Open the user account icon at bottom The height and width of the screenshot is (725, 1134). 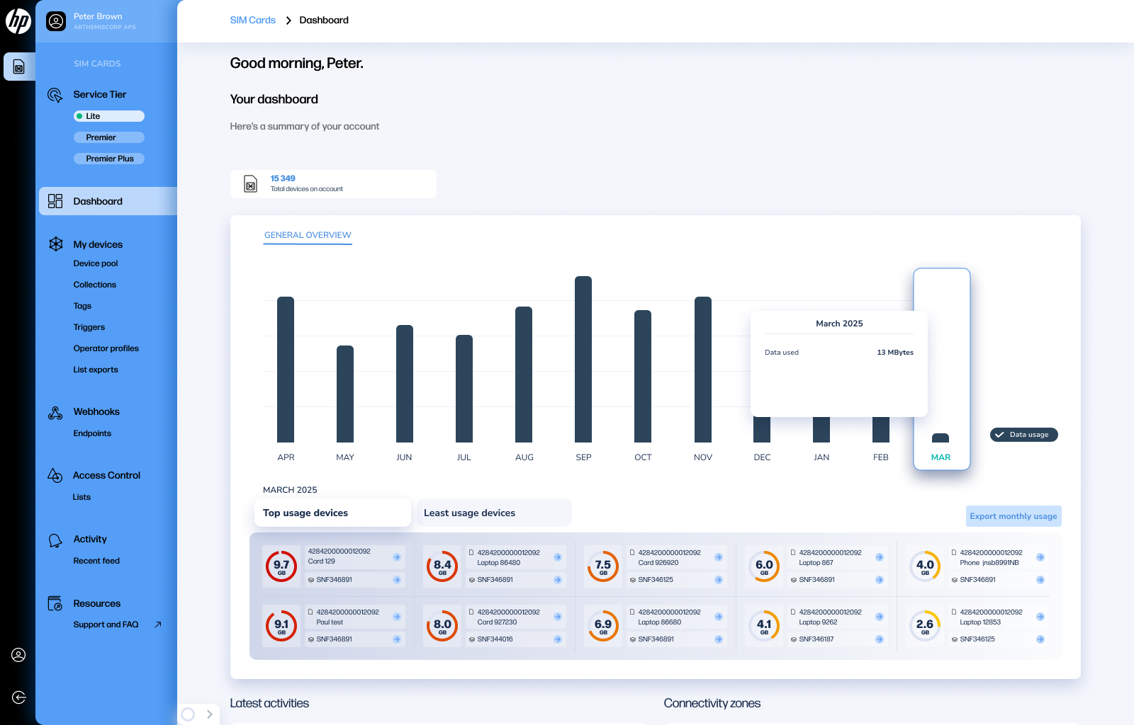(x=18, y=655)
